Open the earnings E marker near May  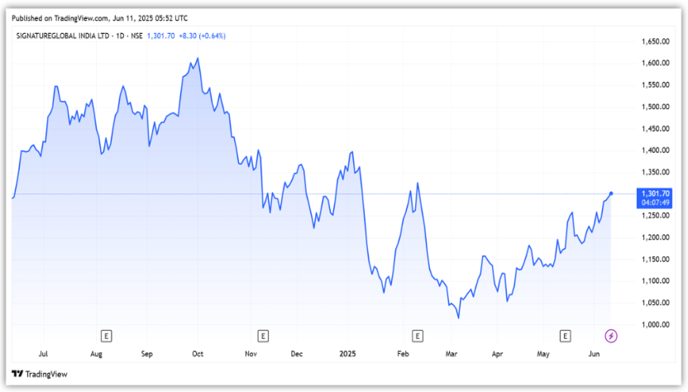(x=566, y=335)
